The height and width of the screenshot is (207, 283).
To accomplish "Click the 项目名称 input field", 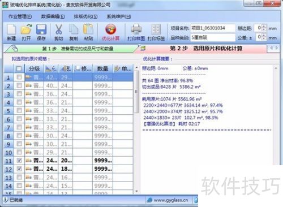I will click(x=213, y=28).
